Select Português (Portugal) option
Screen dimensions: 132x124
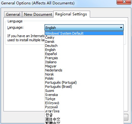pyautogui.click(x=84, y=82)
